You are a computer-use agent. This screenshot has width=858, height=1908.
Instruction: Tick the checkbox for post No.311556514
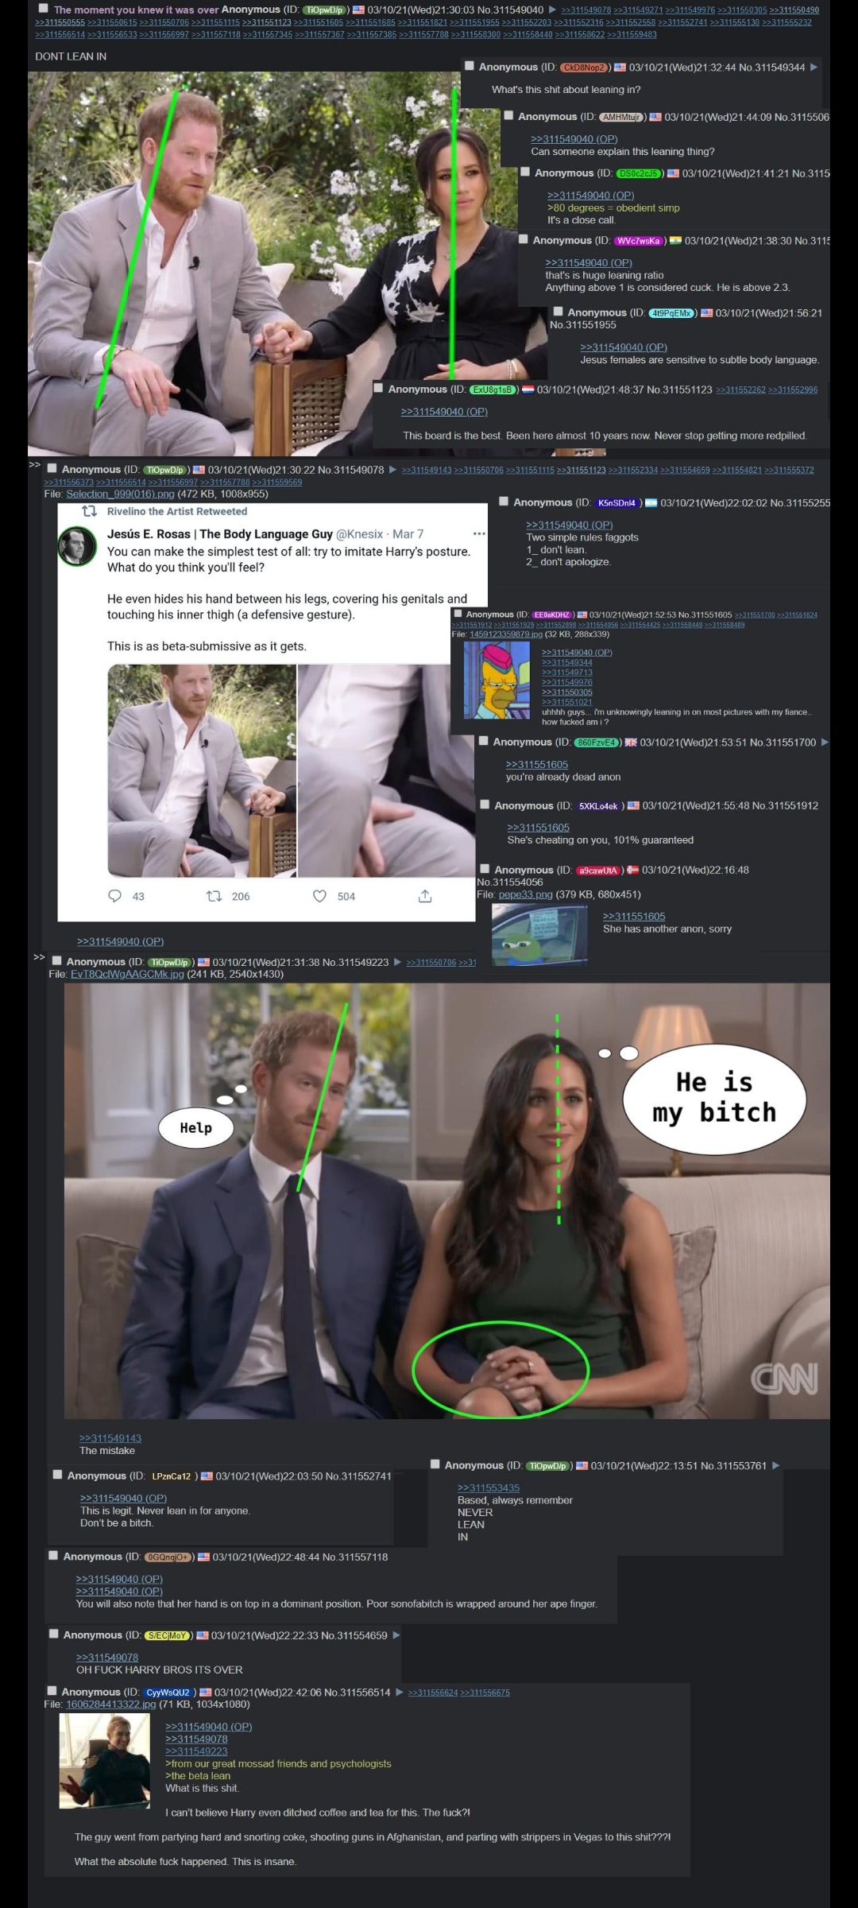pos(52,1691)
